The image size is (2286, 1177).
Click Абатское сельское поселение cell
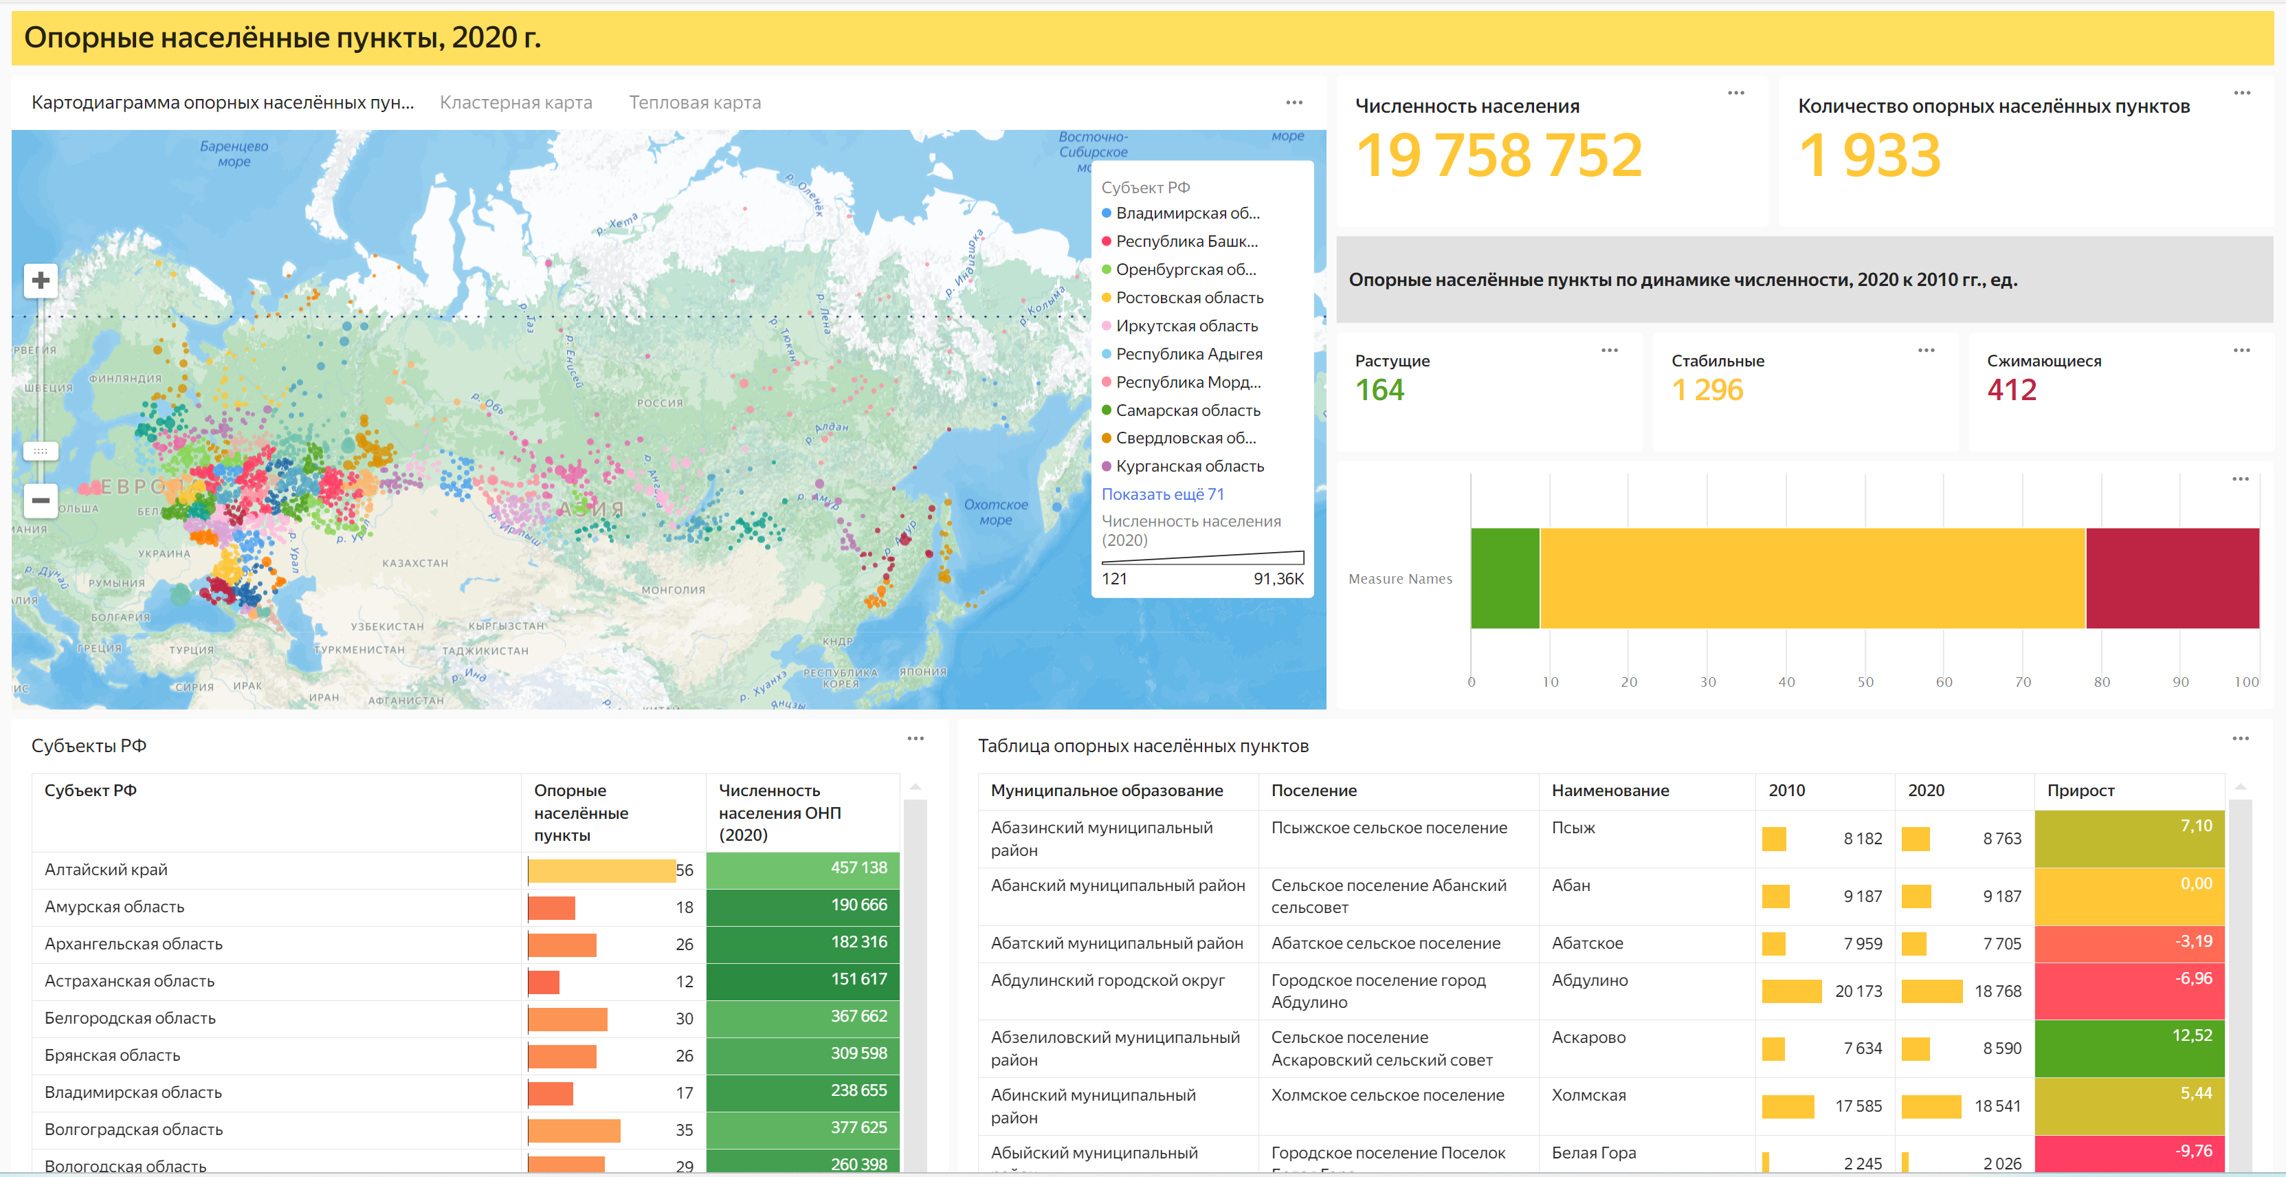[x=1398, y=945]
